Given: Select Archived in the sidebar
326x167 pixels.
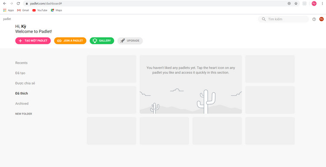Looking at the screenshot, I should tap(22, 104).
